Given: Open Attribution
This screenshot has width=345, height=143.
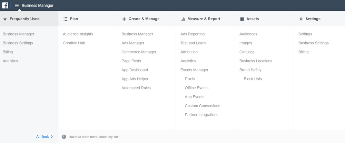Looking at the screenshot, I should (x=189, y=52).
